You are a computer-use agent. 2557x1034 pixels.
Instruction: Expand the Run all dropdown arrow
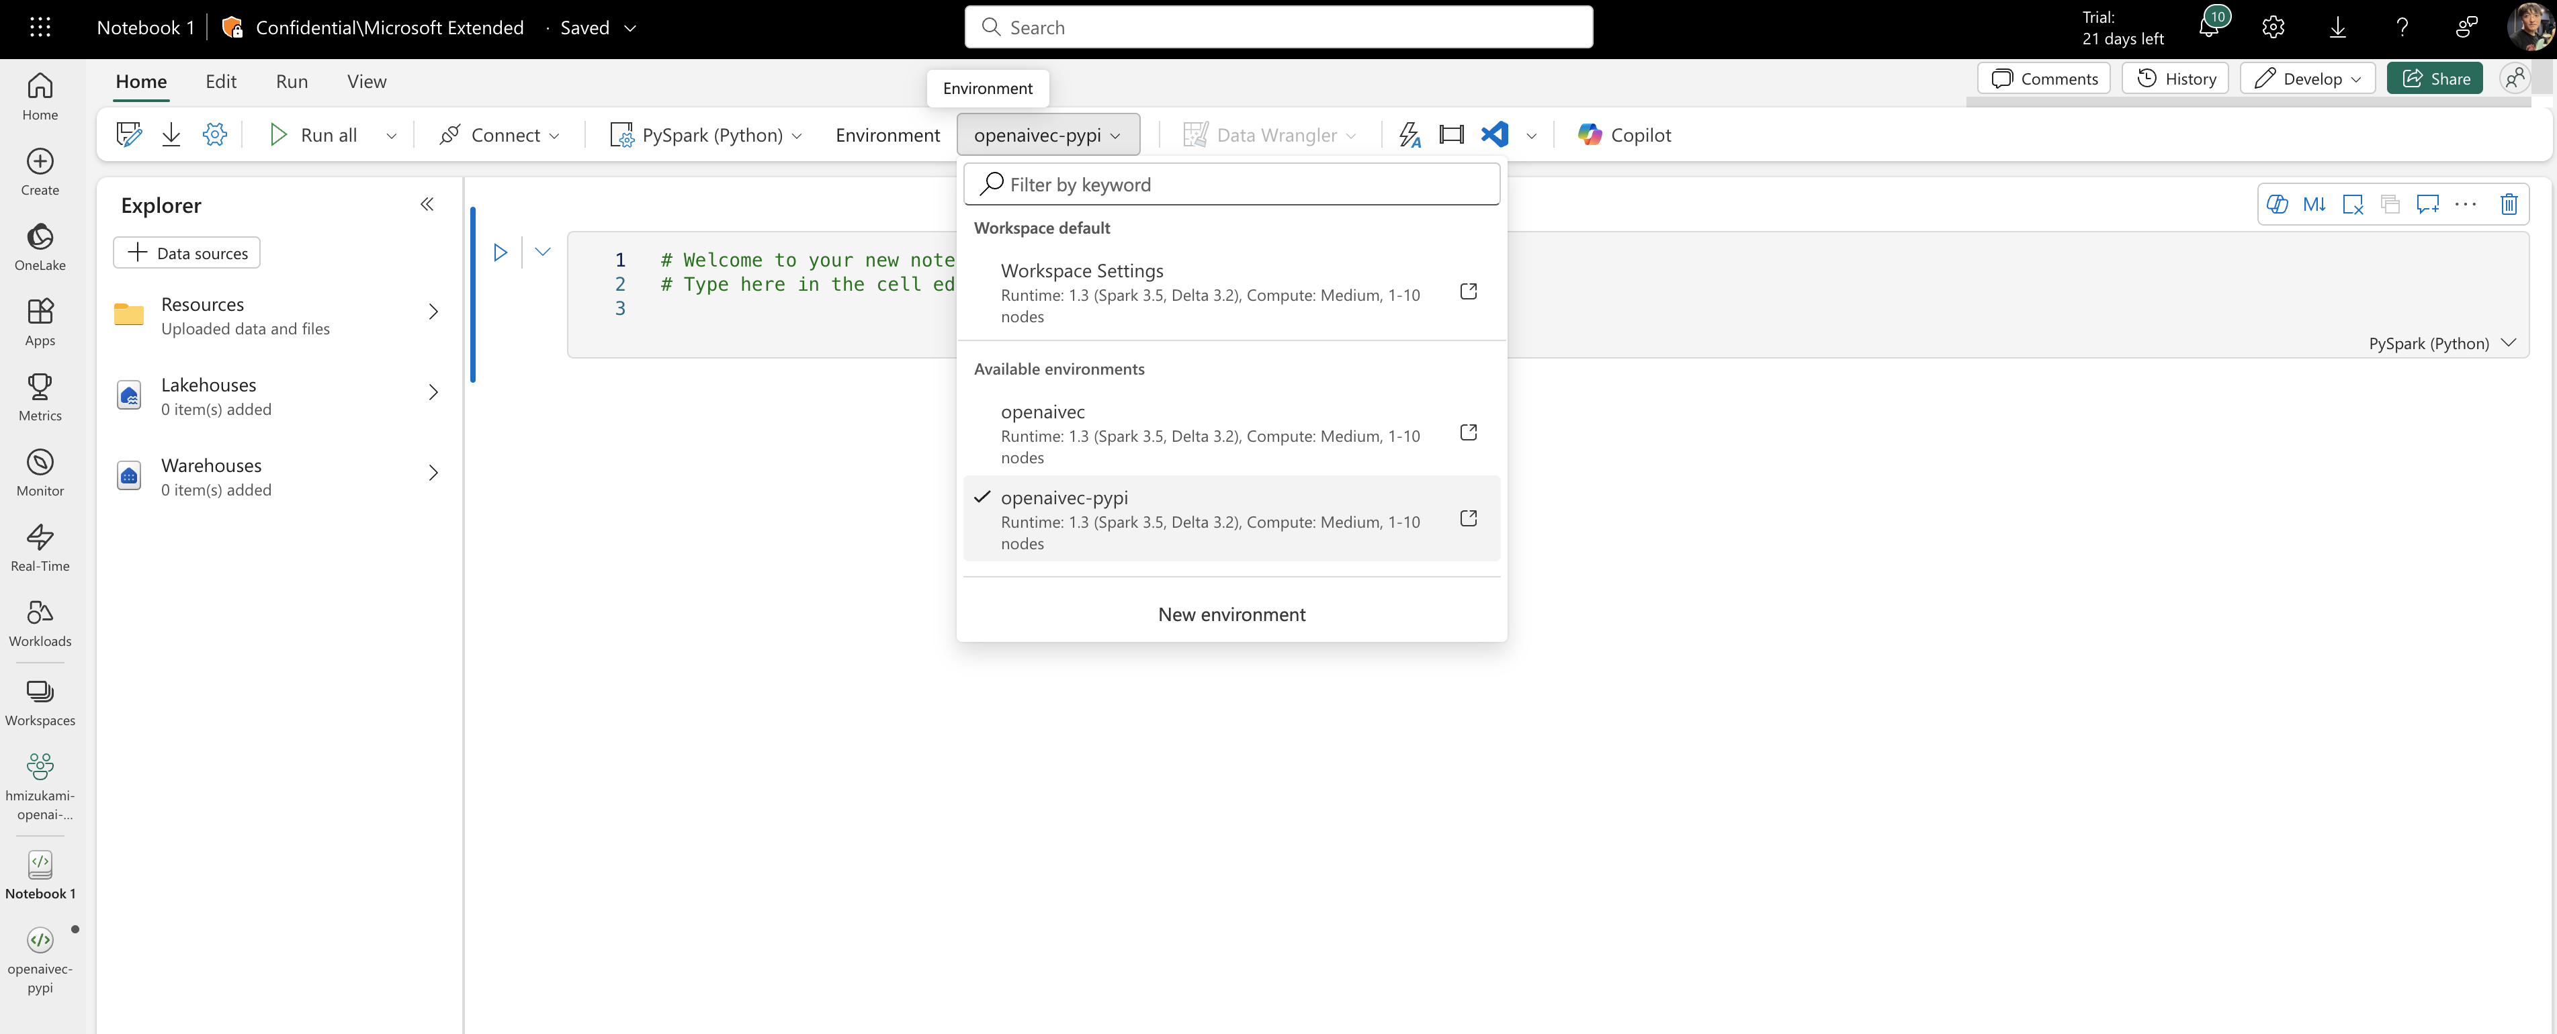click(391, 136)
